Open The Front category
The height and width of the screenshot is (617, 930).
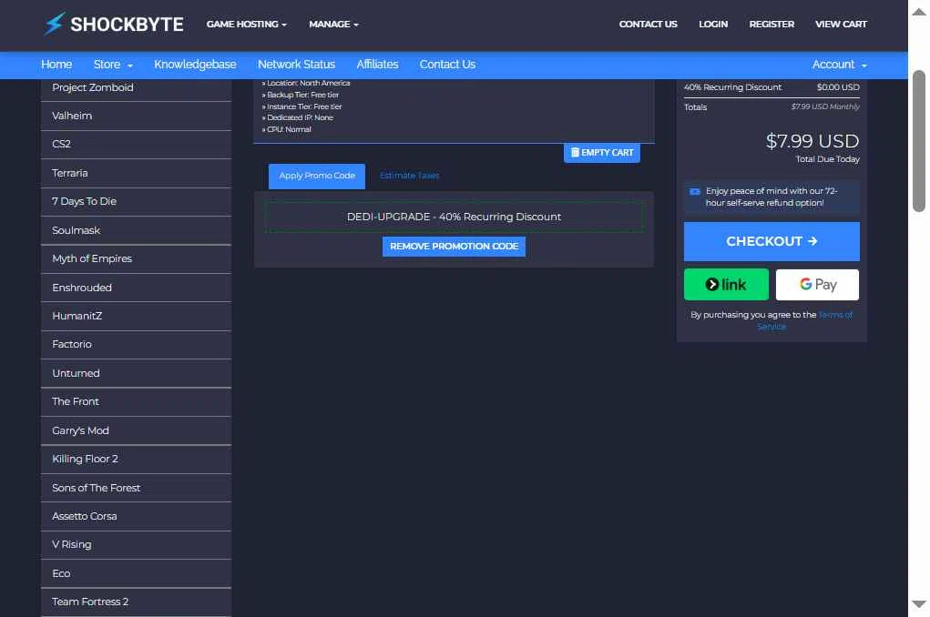[x=136, y=402]
